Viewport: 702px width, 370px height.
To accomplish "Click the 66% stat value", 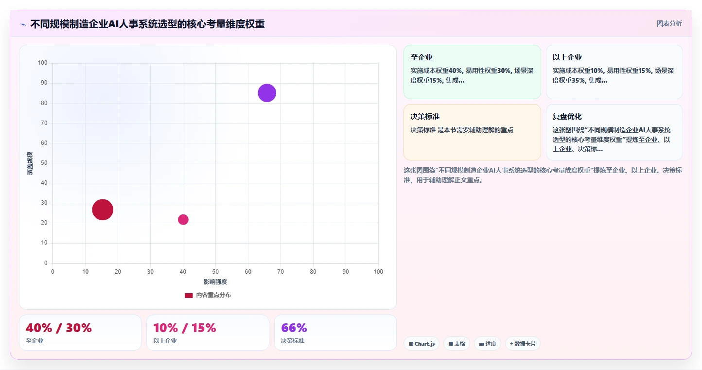I will (294, 328).
